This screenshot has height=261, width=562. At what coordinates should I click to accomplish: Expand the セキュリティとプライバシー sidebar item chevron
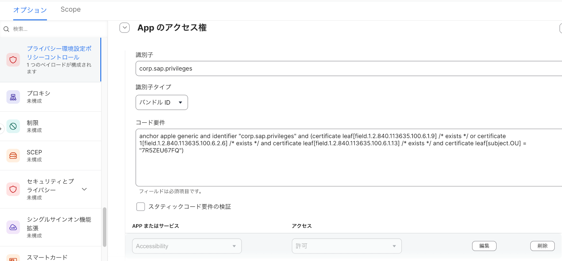[x=84, y=189]
